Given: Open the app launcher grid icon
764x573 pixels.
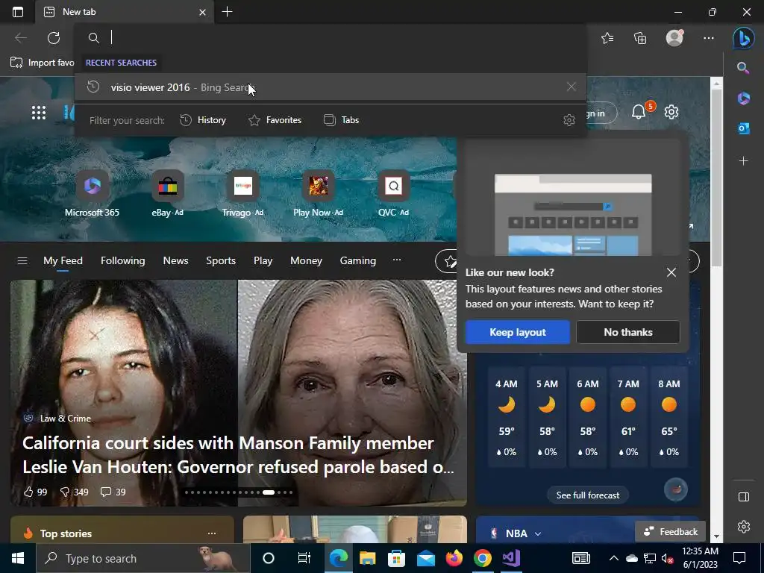Looking at the screenshot, I should (x=39, y=113).
